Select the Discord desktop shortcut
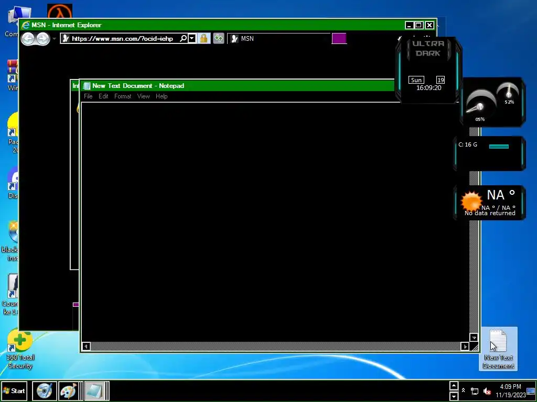This screenshot has height=402, width=537. 13,182
